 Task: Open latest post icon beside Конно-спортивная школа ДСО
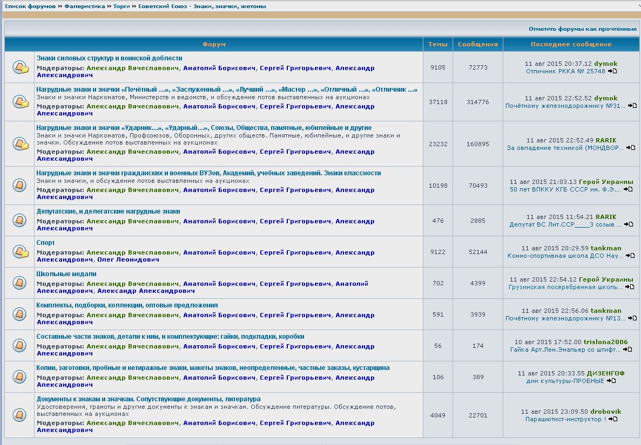coord(630,256)
